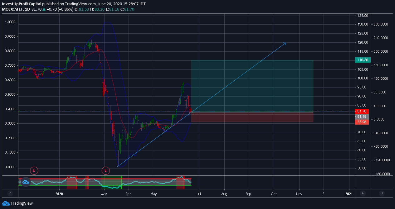Click the earnings E marker near March
395x209 pixels.
(x=106, y=170)
